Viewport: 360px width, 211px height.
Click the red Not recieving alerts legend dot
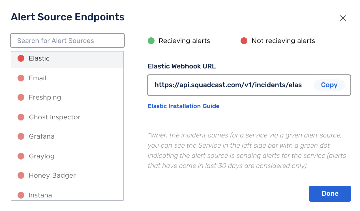[244, 41]
